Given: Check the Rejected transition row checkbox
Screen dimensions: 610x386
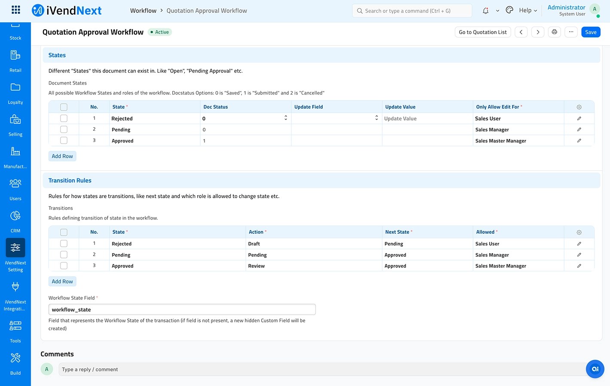Looking at the screenshot, I should point(64,243).
